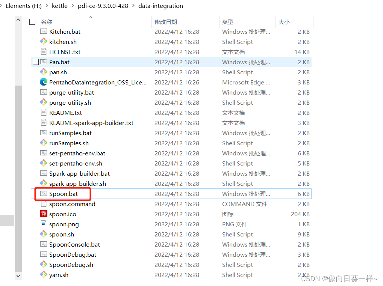Click the spark-app-builder.sh file icon
The width and height of the screenshot is (383, 286).
(44, 184)
